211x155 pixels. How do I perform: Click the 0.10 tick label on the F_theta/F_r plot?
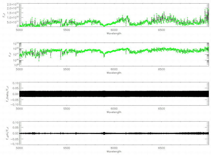14,83
